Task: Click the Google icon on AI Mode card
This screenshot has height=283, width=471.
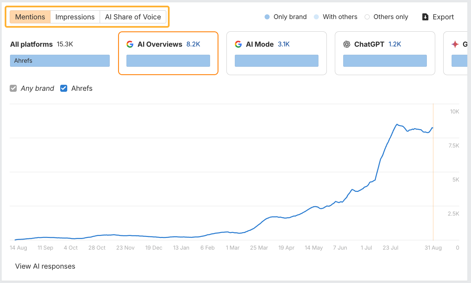Action: [x=238, y=44]
